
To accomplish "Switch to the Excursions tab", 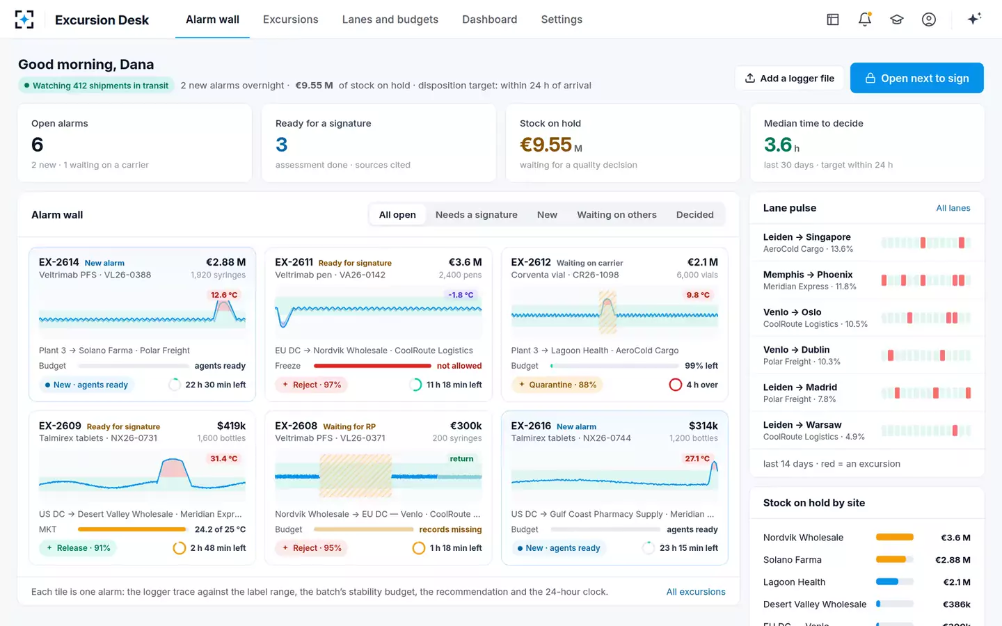I will (x=290, y=19).
